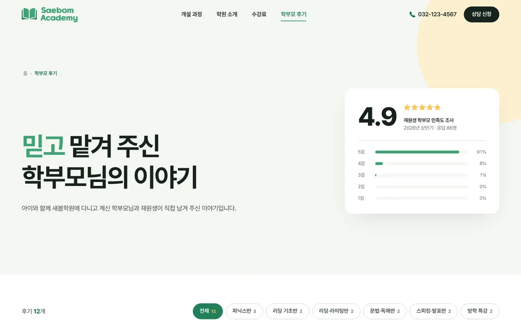Click the 2점 rating progress bar

point(421,187)
